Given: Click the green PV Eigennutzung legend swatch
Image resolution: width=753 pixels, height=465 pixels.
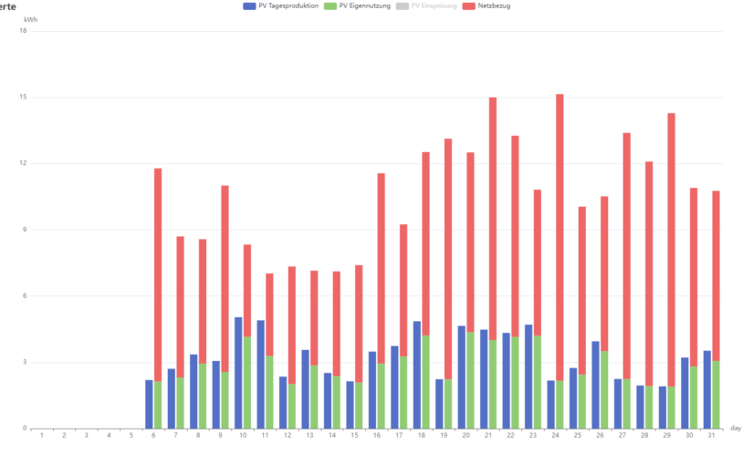Looking at the screenshot, I should 330,5.
